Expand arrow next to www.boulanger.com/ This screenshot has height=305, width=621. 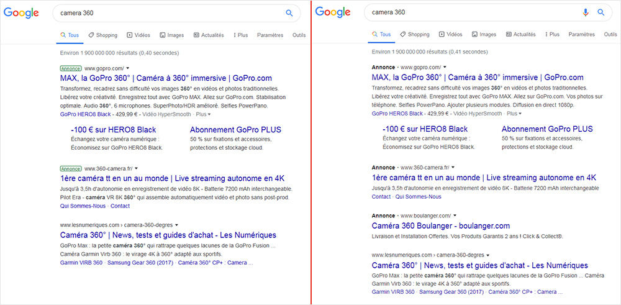(455, 216)
